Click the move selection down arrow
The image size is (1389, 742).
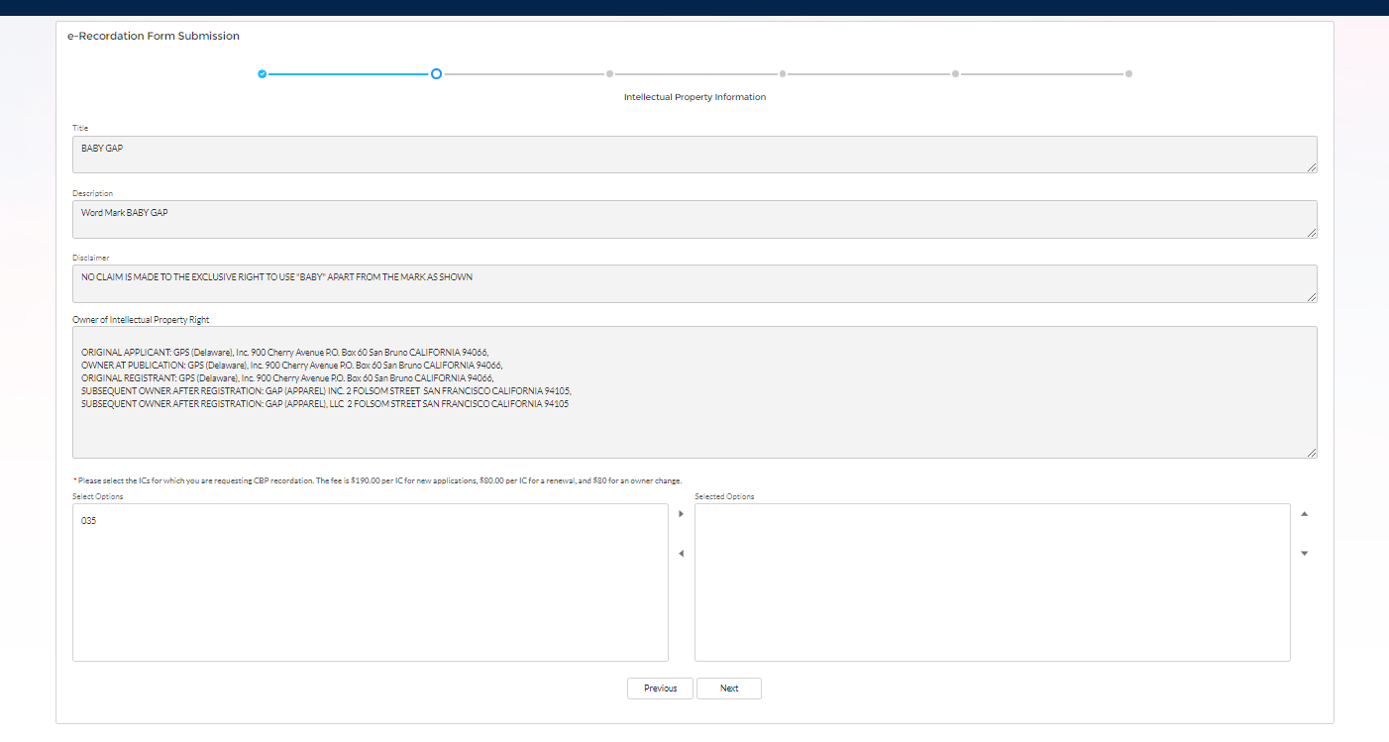click(x=1304, y=554)
